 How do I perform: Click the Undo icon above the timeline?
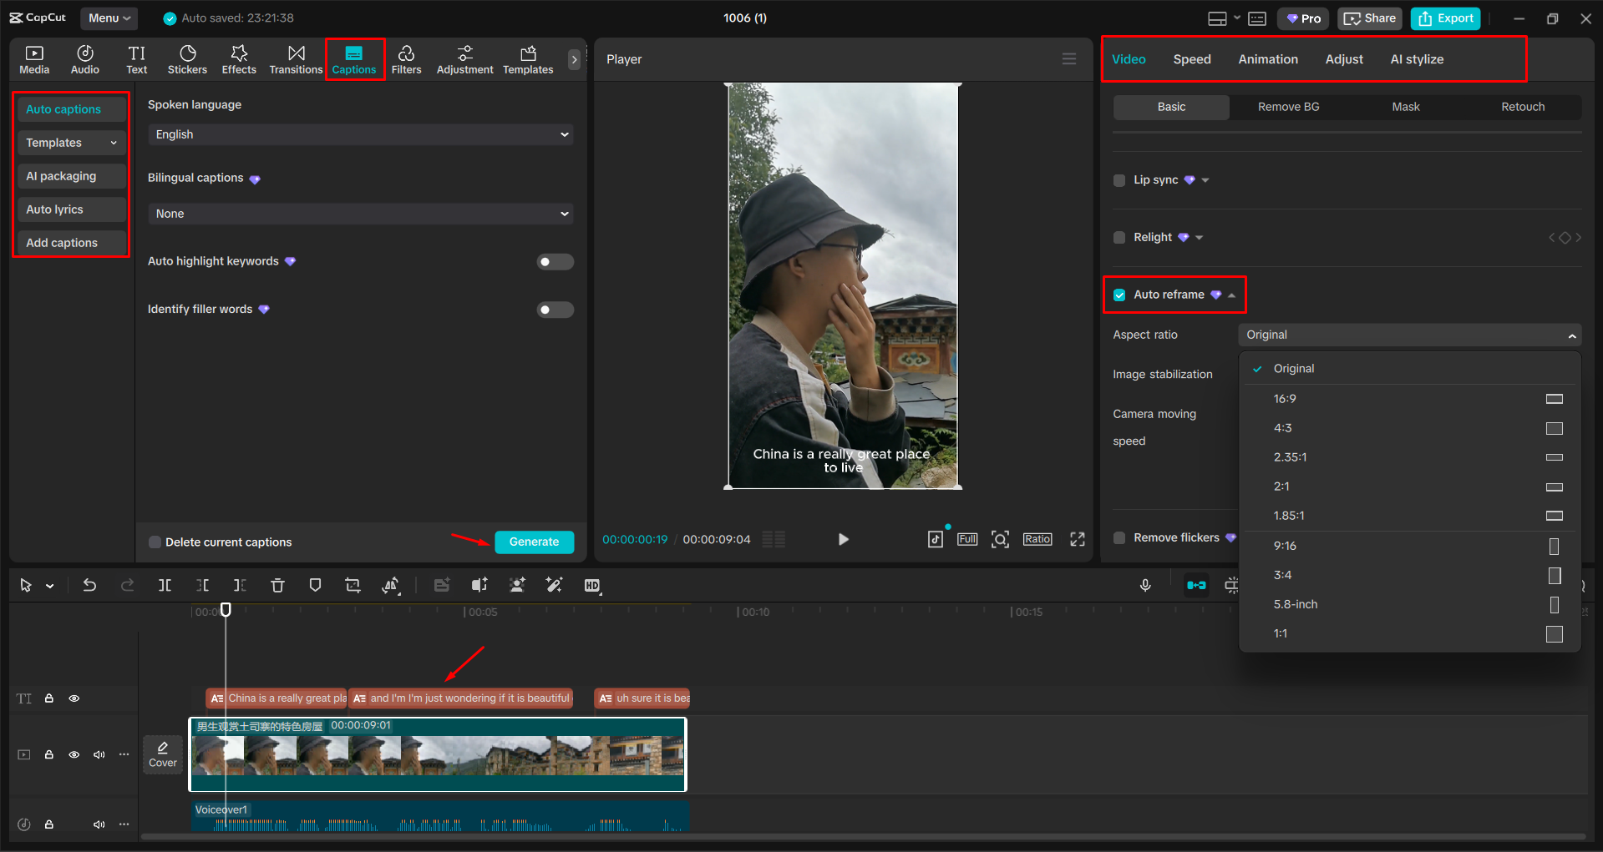coord(89,585)
